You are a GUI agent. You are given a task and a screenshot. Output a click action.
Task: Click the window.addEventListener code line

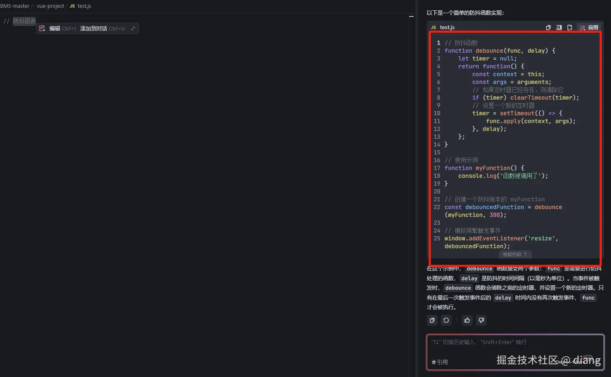tap(501, 242)
